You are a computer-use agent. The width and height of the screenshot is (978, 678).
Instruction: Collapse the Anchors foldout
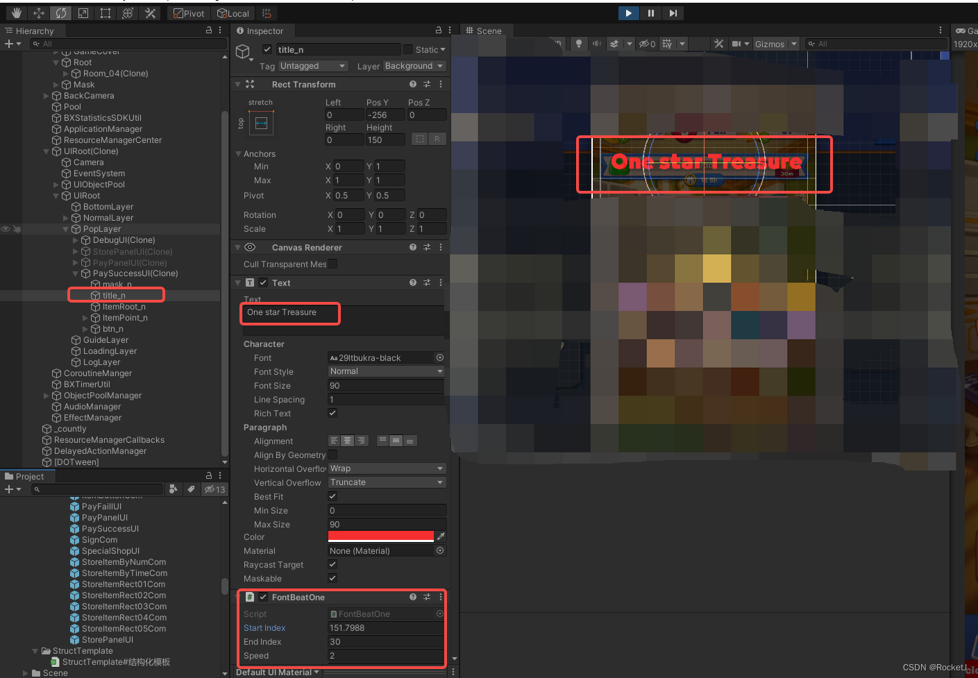[238, 153]
